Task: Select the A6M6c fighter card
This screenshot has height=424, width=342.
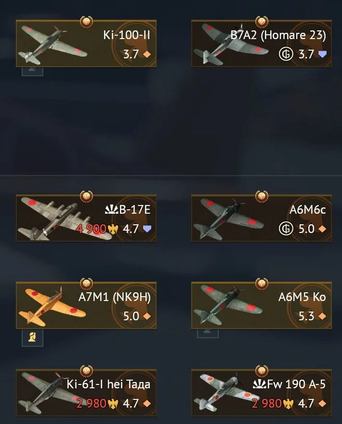Action: pyautogui.click(x=261, y=218)
